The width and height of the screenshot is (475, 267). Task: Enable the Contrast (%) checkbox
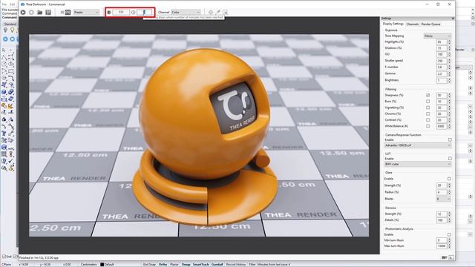pos(427,120)
